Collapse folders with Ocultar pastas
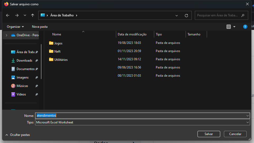The height and width of the screenshot is (143, 254). tap(17, 135)
